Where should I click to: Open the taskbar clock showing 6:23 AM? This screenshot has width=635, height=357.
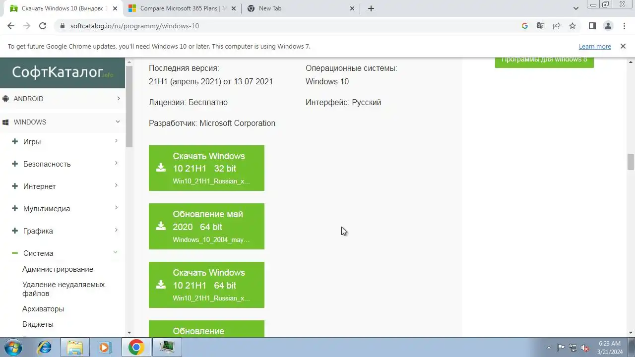click(610, 348)
